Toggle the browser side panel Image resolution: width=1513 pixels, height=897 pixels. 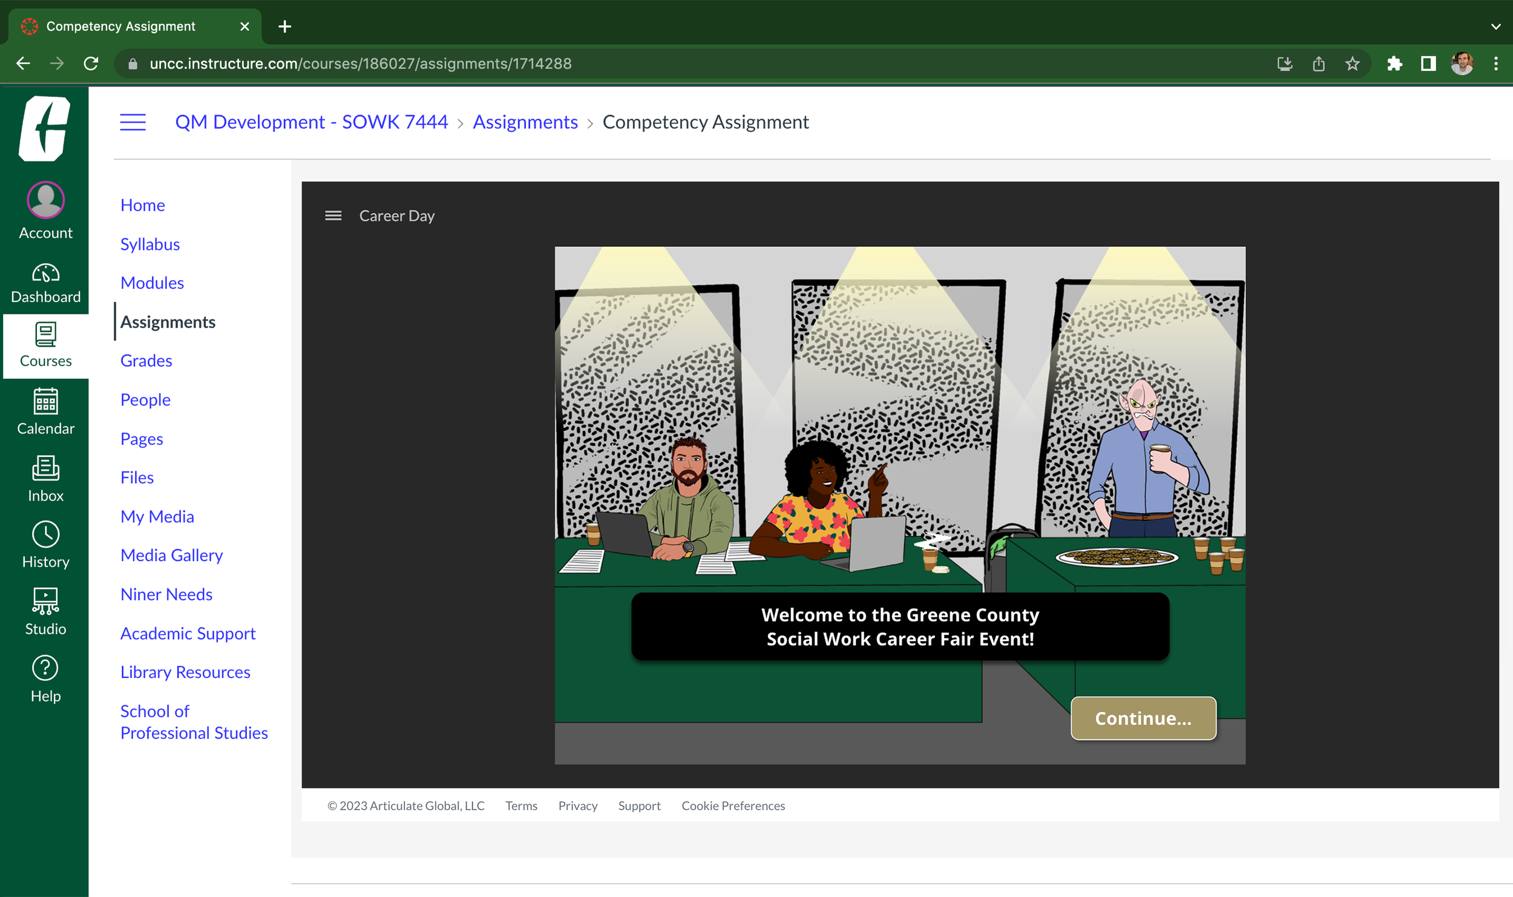pos(1428,64)
